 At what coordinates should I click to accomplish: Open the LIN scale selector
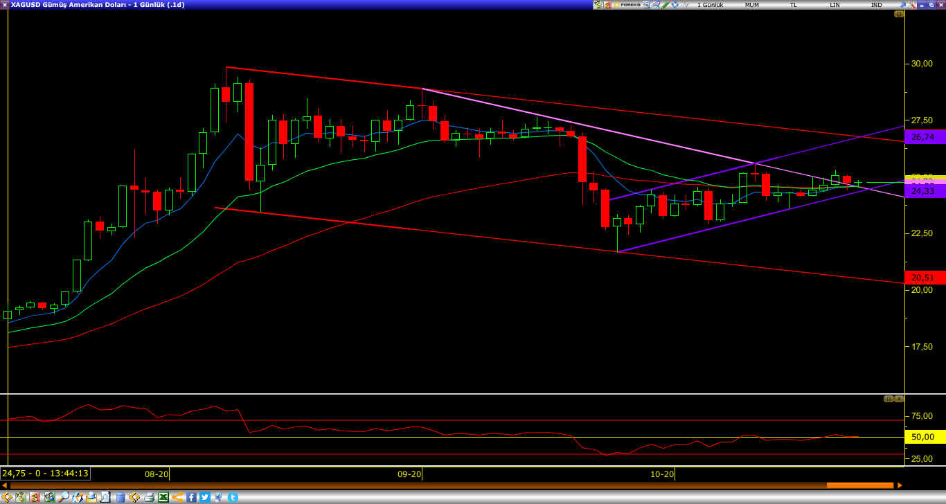(835, 5)
